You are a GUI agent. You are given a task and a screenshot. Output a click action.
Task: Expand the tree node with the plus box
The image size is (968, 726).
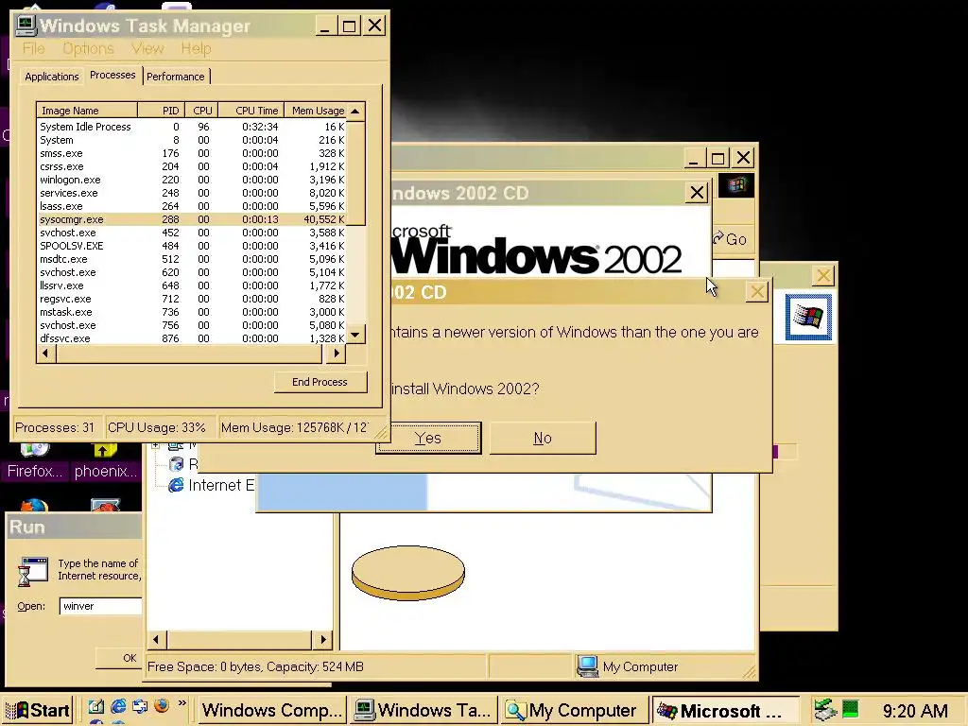click(x=156, y=445)
